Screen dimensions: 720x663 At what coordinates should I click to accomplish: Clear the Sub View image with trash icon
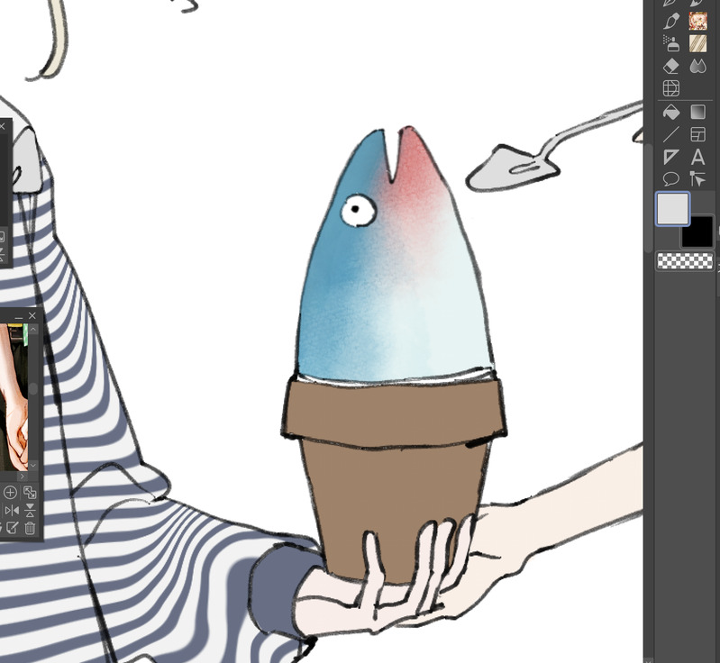point(30,528)
